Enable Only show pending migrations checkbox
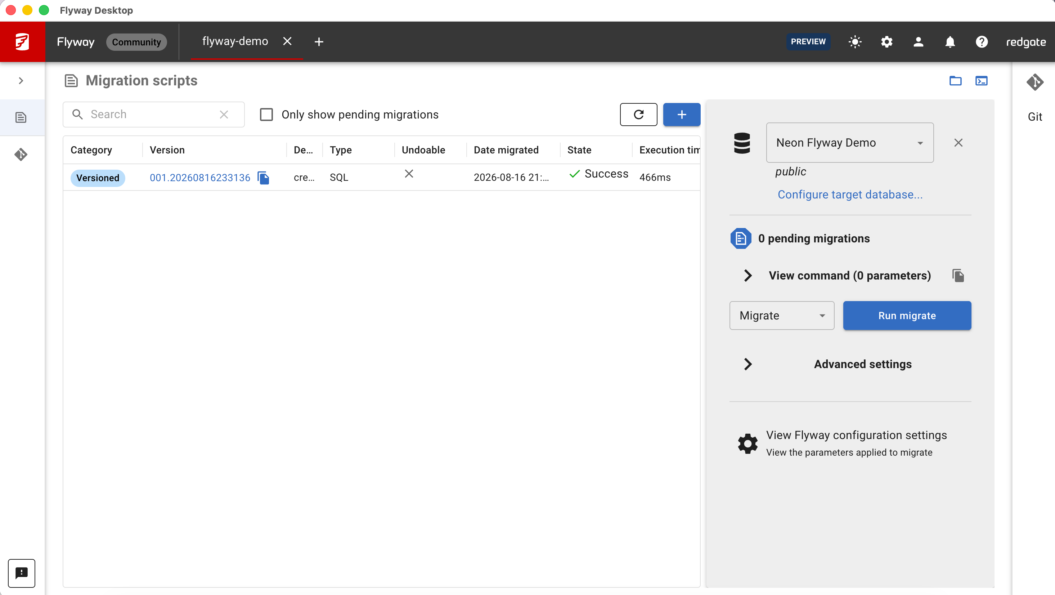This screenshot has width=1055, height=595. point(266,114)
